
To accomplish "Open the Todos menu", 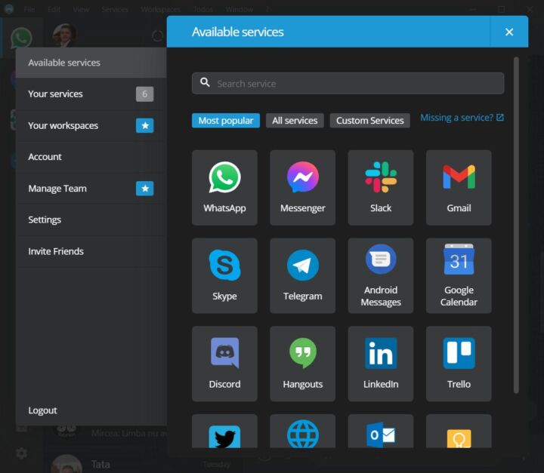I will [203, 9].
